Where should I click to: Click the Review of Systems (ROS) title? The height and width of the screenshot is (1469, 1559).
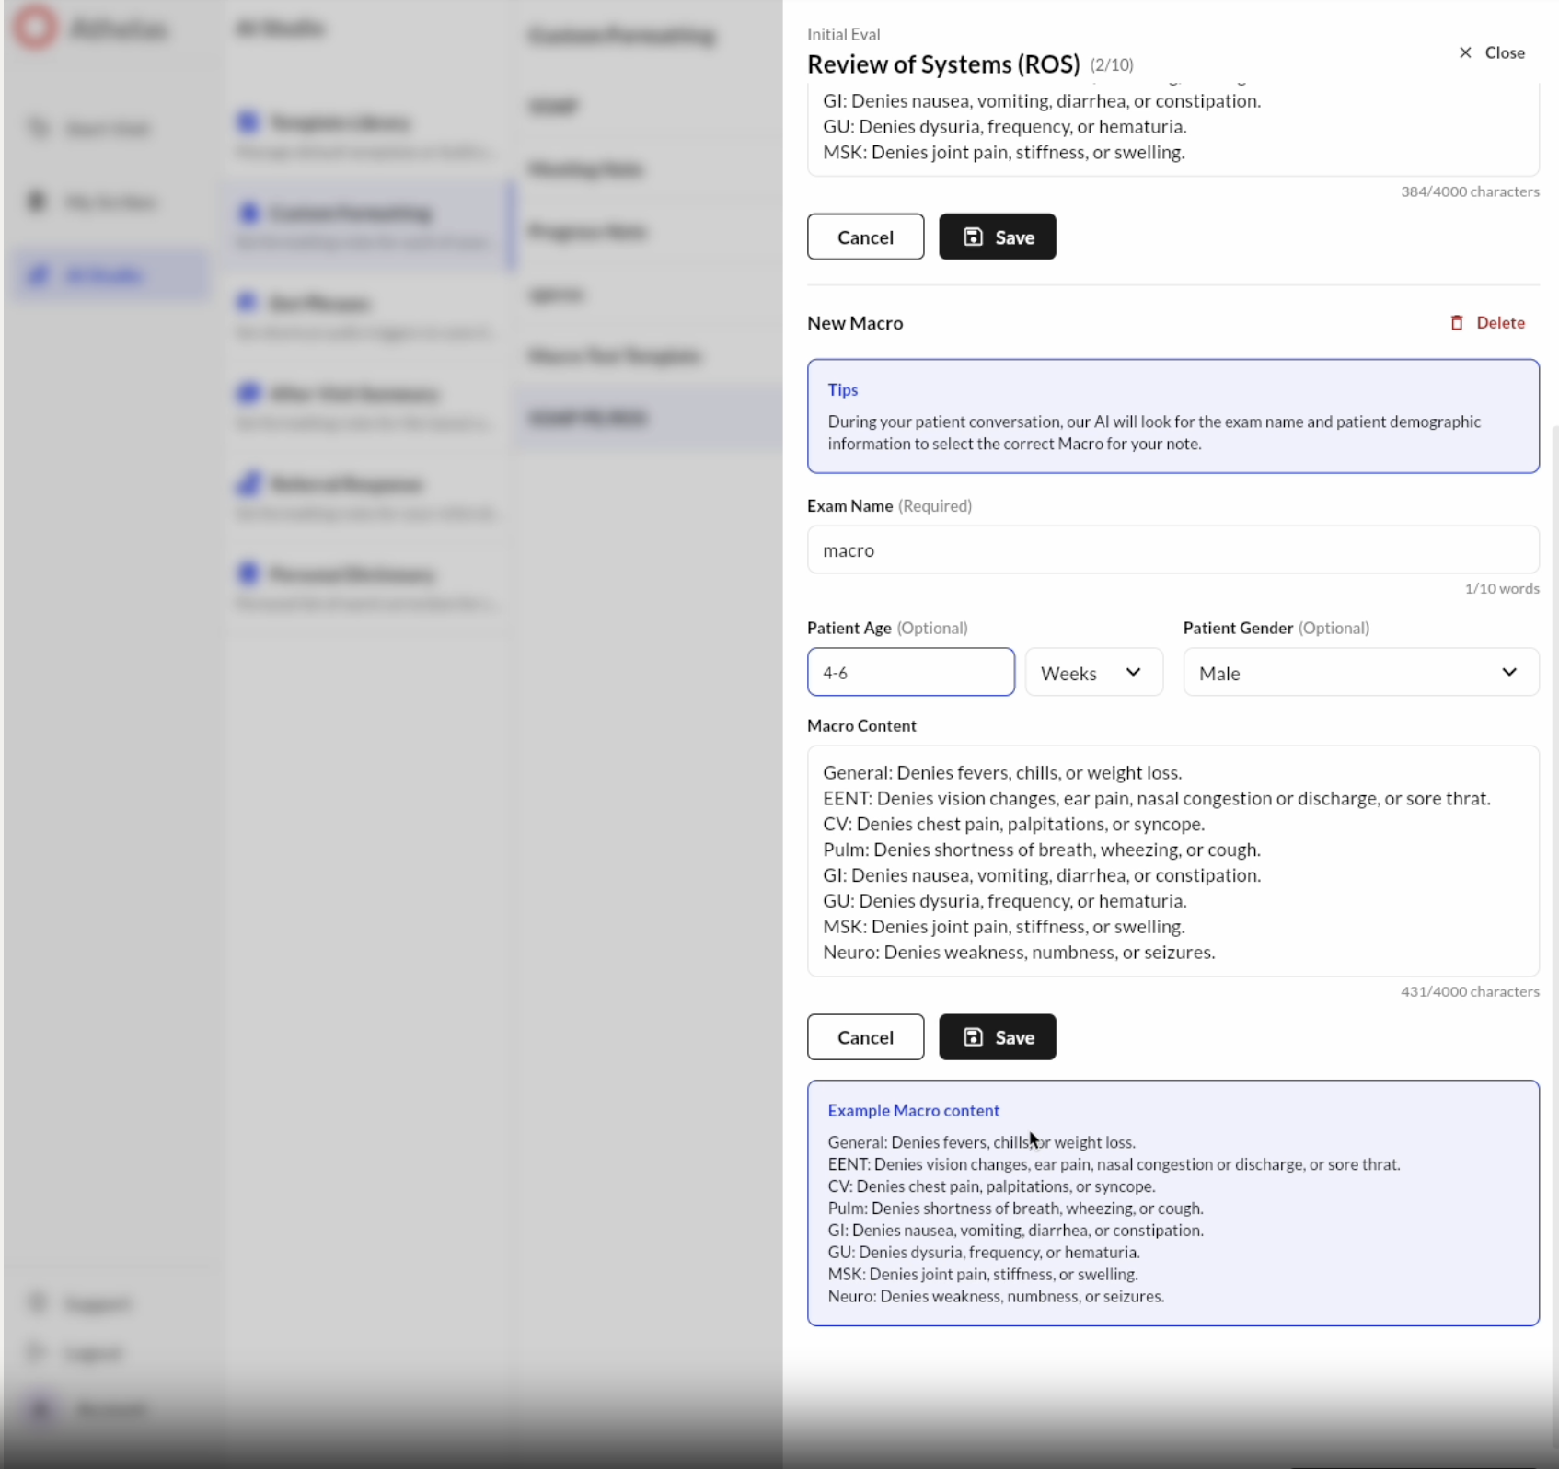[x=943, y=64]
